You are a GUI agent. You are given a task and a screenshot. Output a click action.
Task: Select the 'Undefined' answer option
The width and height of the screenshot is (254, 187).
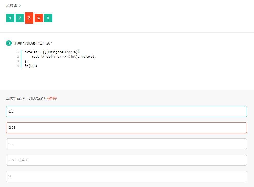126,160
